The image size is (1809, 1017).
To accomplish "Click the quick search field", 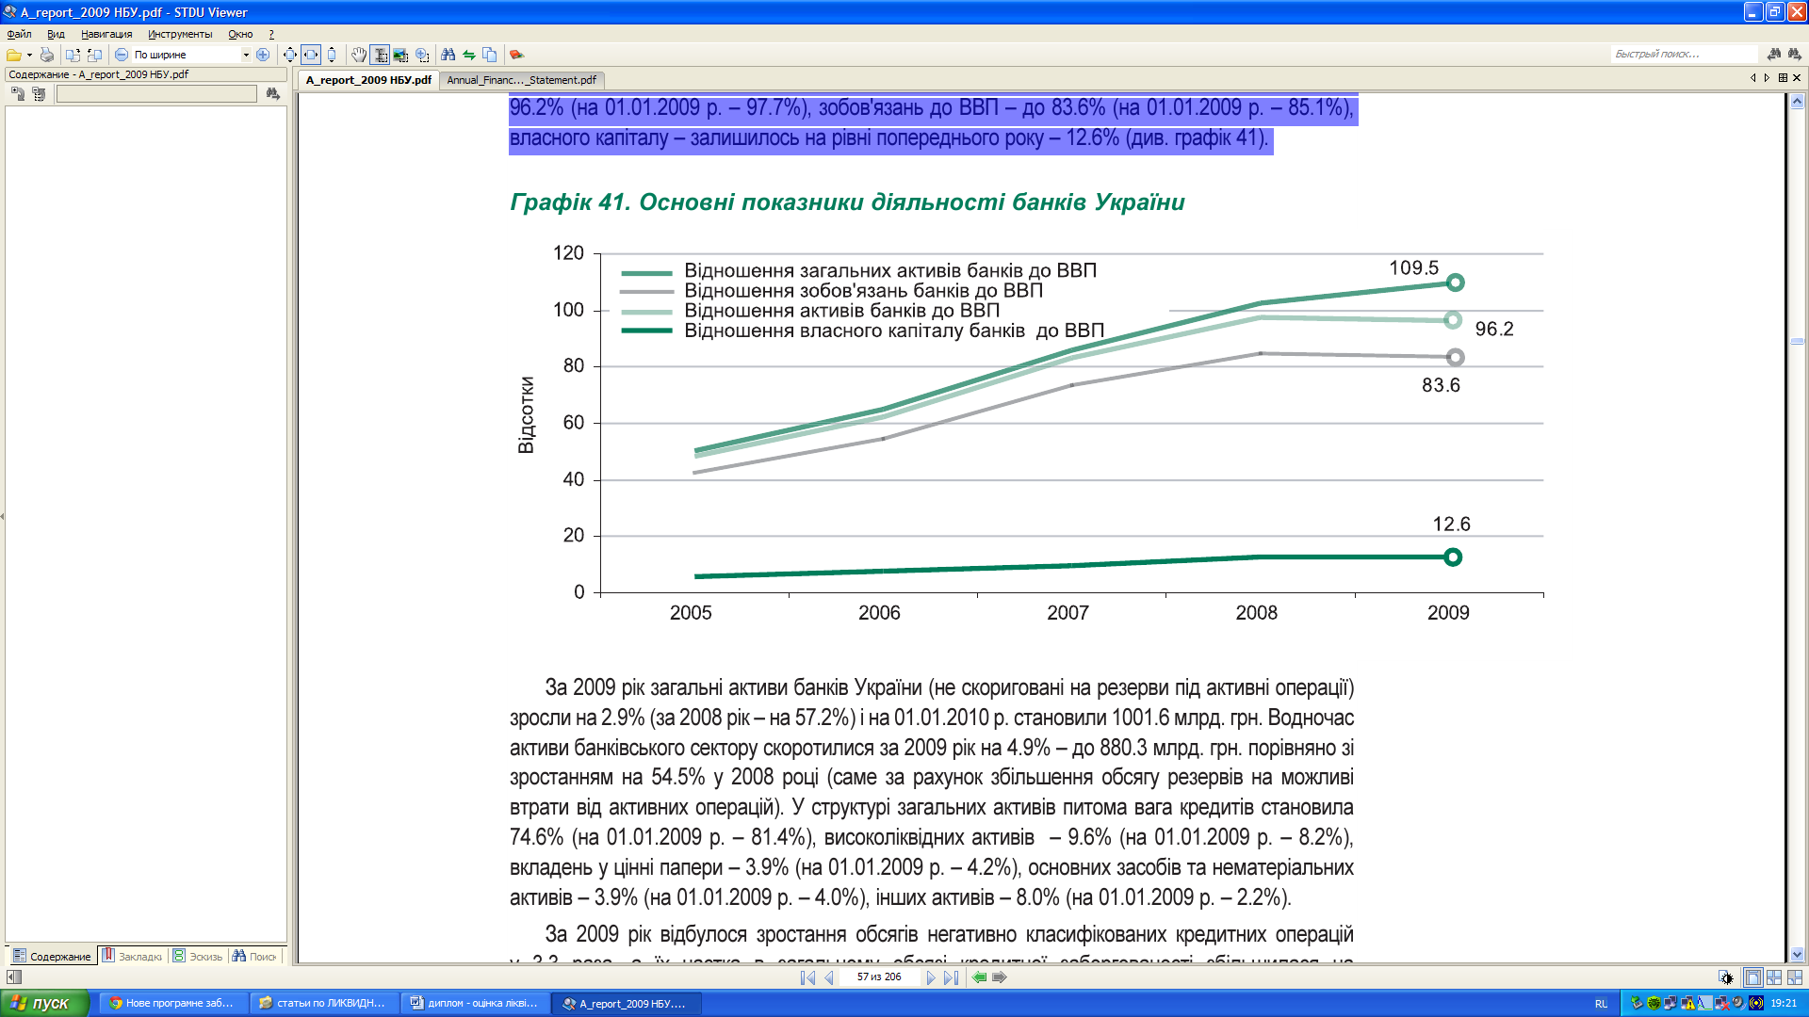I will point(1683,55).
